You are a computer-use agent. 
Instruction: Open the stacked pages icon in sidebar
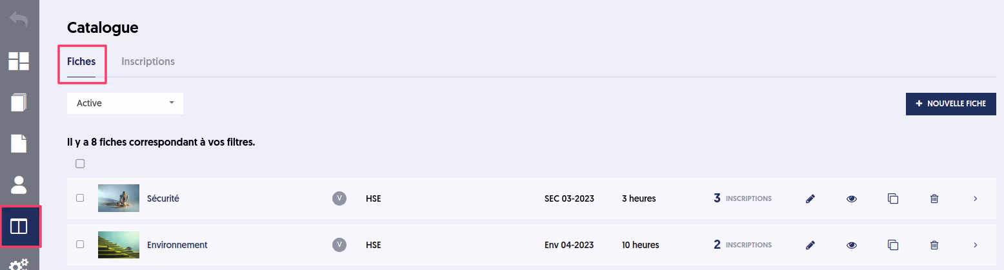[19, 102]
